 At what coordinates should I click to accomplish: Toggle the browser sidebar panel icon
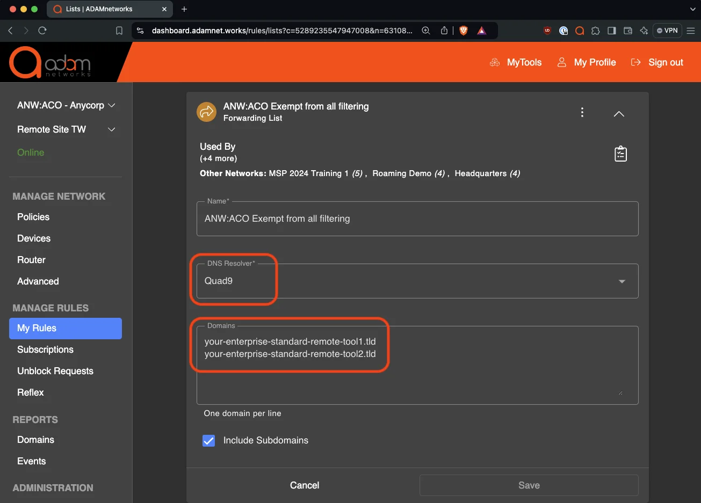611,31
